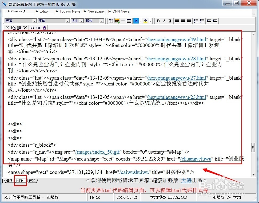Click the 16:16 time in status bar
The width and height of the screenshot is (259, 203).
[x=95, y=197]
